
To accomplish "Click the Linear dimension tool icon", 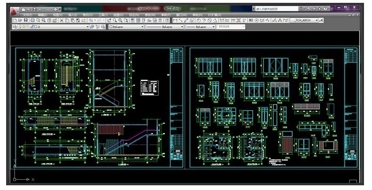I will point(175,21).
